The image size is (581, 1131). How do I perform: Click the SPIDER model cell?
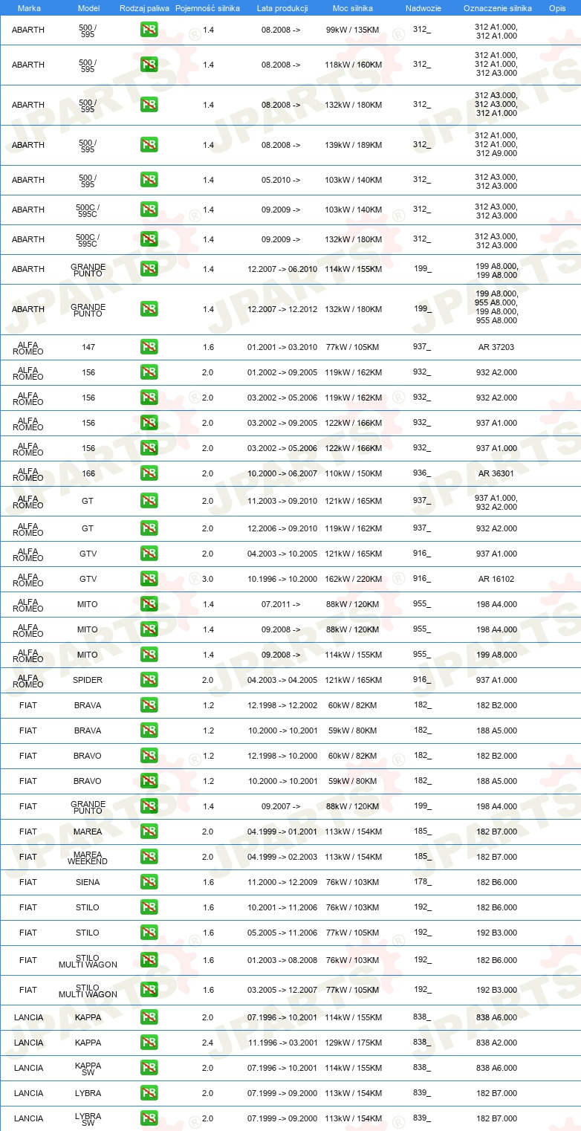(88, 680)
